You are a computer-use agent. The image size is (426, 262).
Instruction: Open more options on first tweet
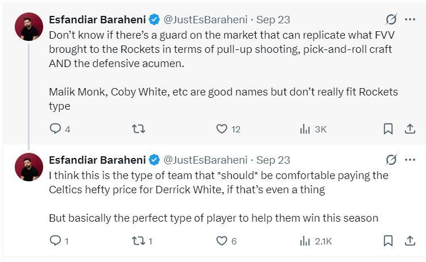coord(410,19)
